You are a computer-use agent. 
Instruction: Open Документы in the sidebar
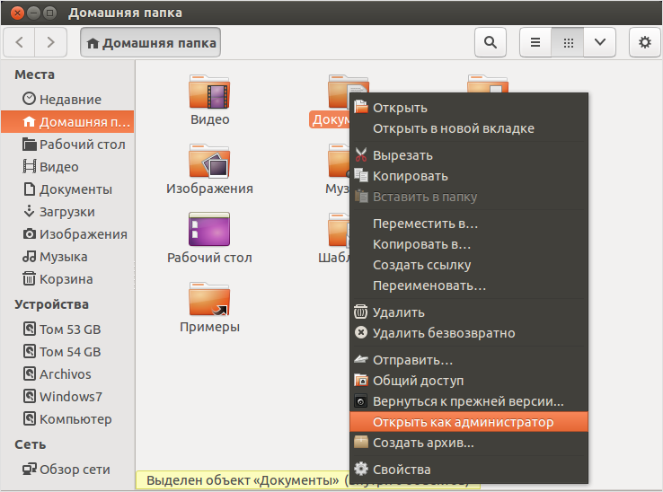(x=67, y=189)
